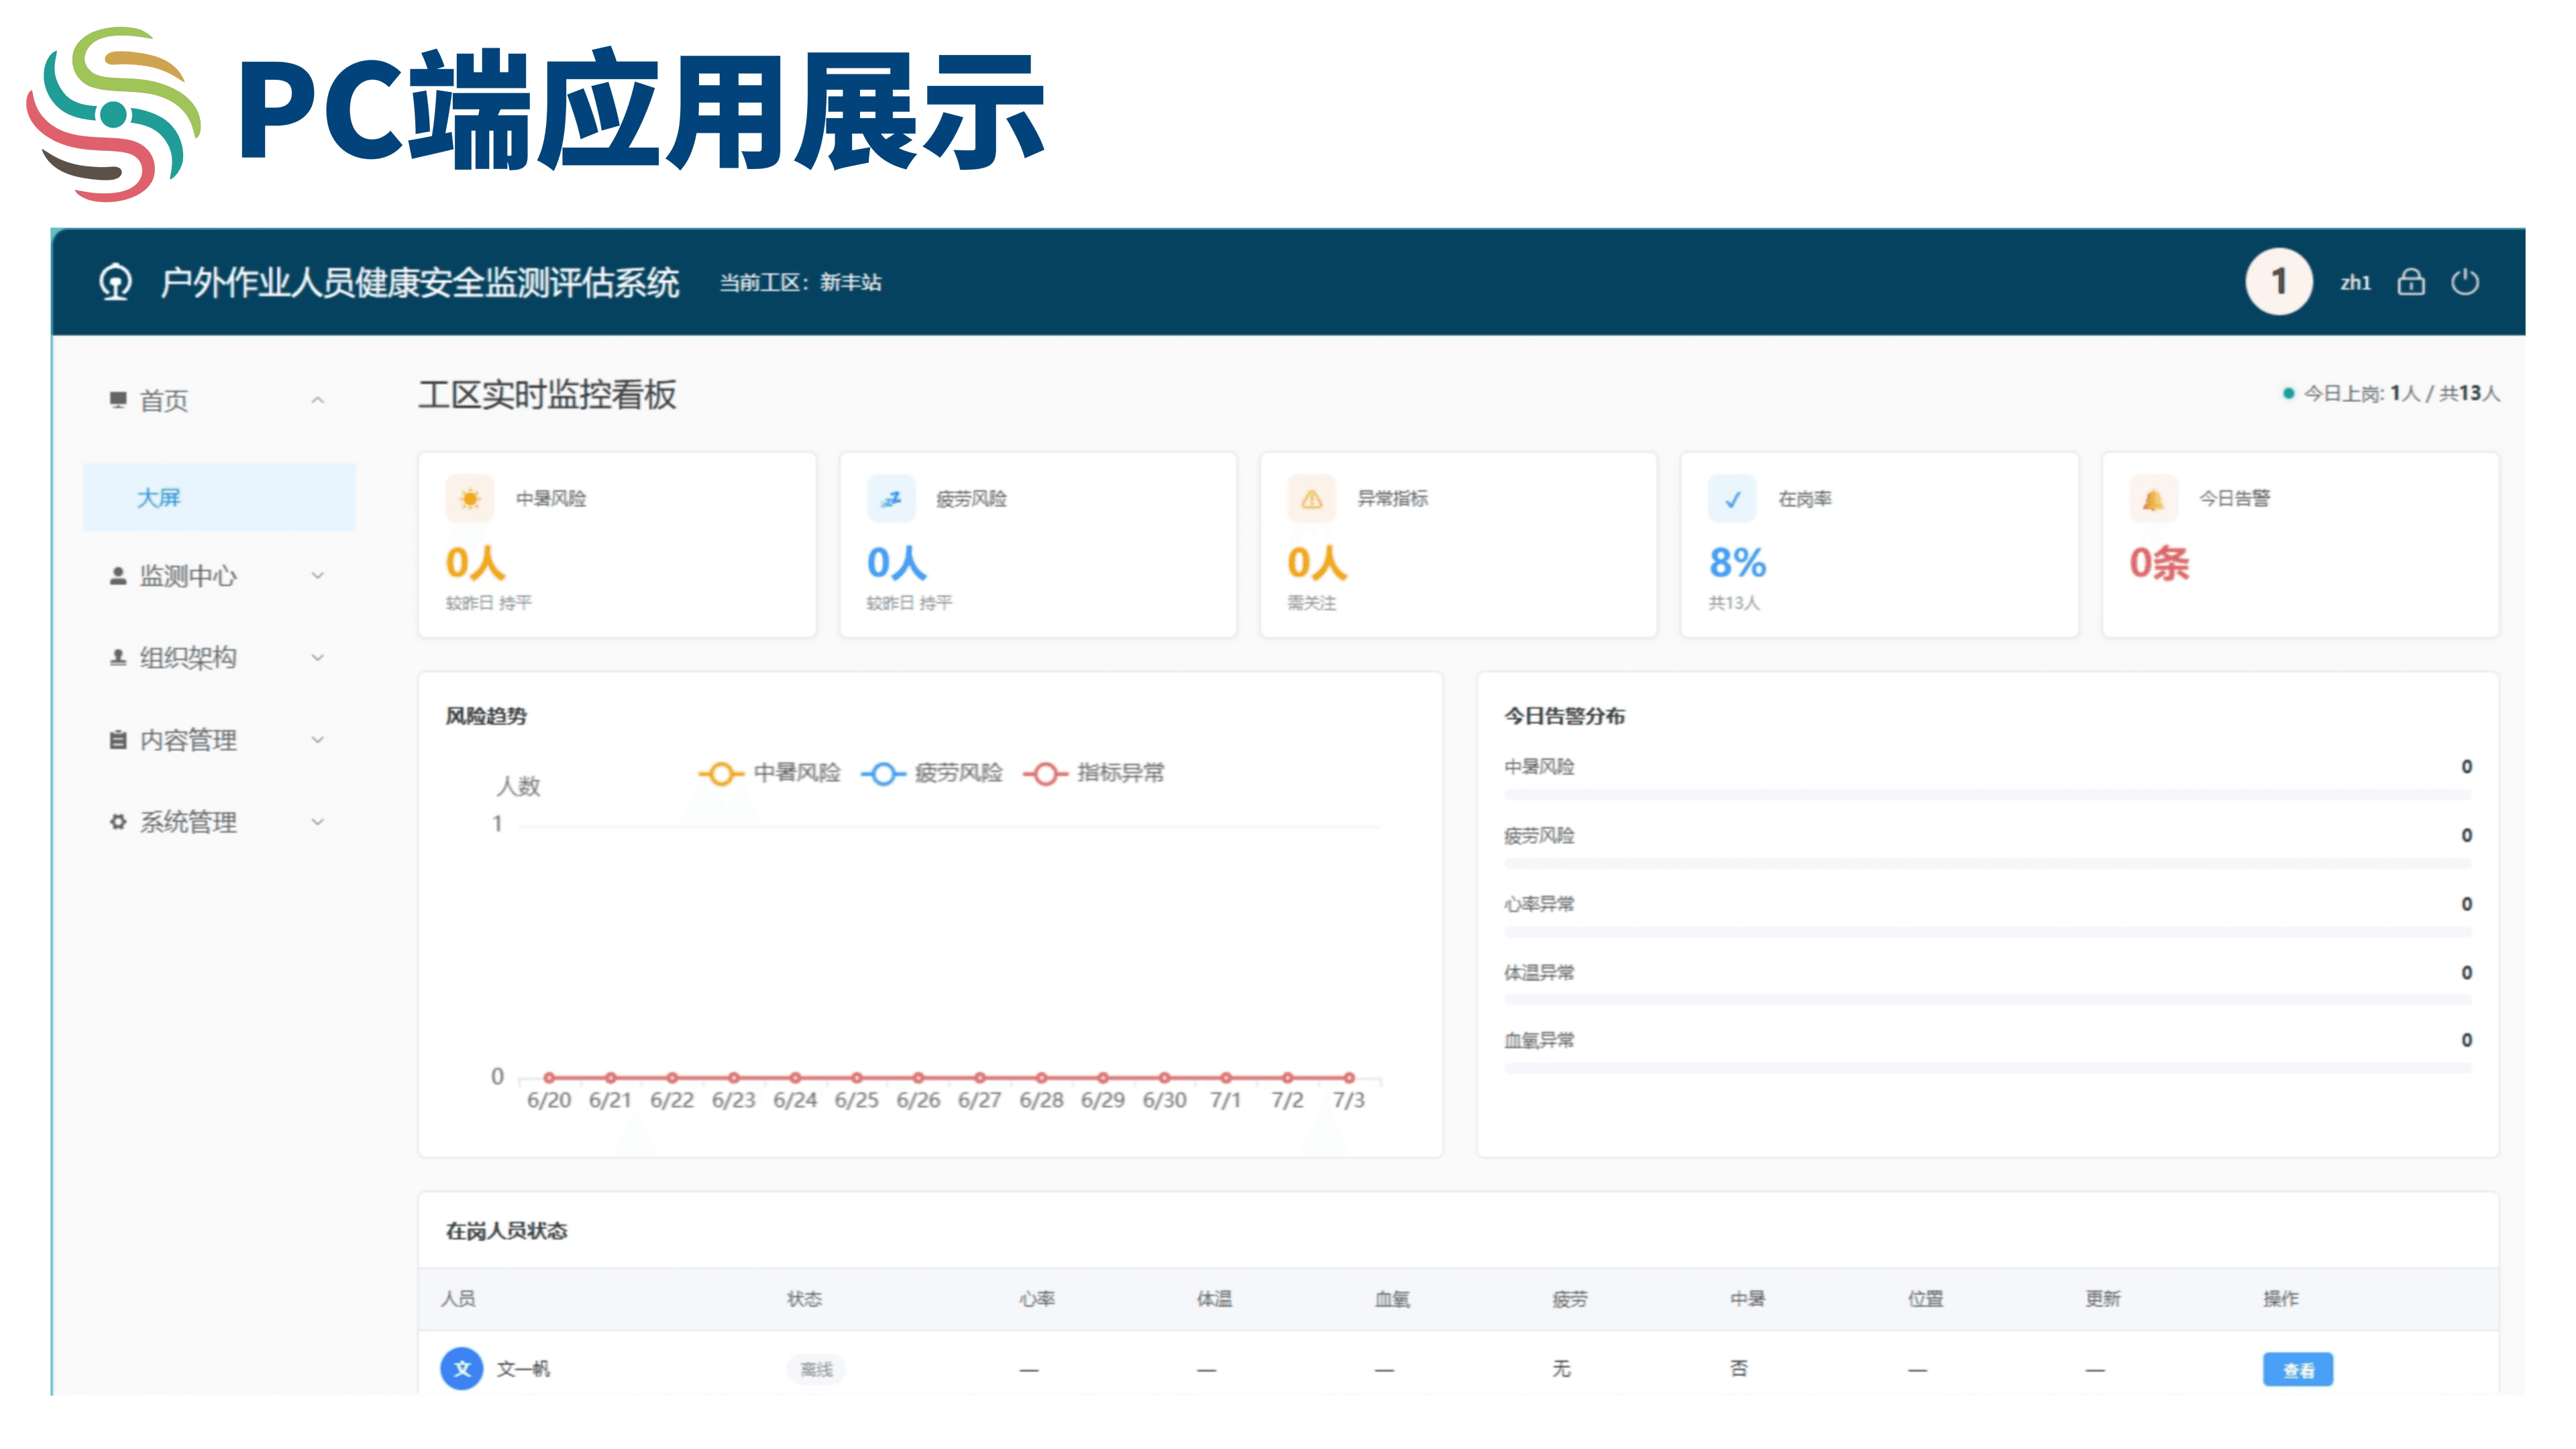Toggle 疲劳风险 legend series in chart
The width and height of the screenshot is (2576, 1449).
click(931, 773)
